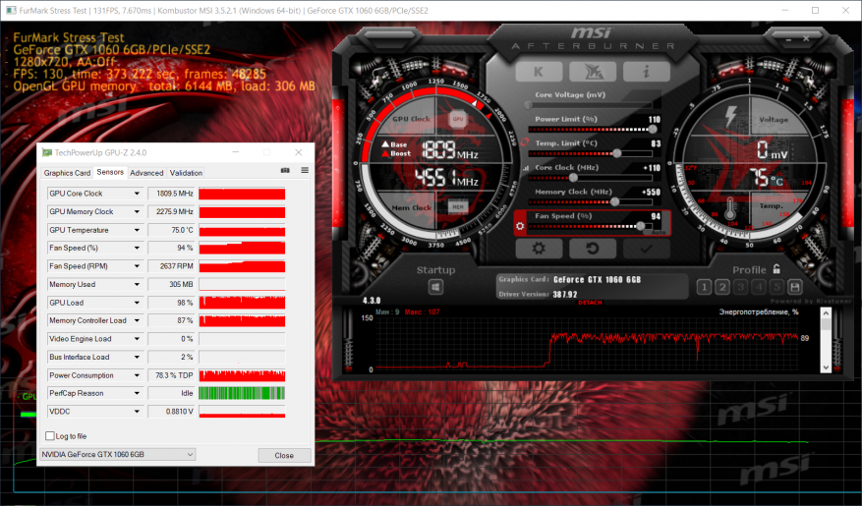Expand Video Engine Load sensor dropdown

coord(137,338)
